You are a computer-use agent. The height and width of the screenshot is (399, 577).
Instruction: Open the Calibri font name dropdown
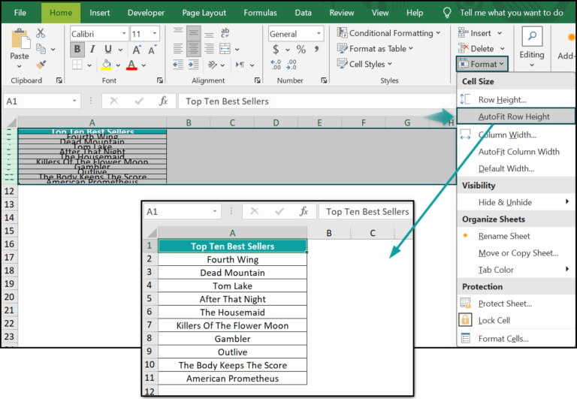click(x=98, y=34)
